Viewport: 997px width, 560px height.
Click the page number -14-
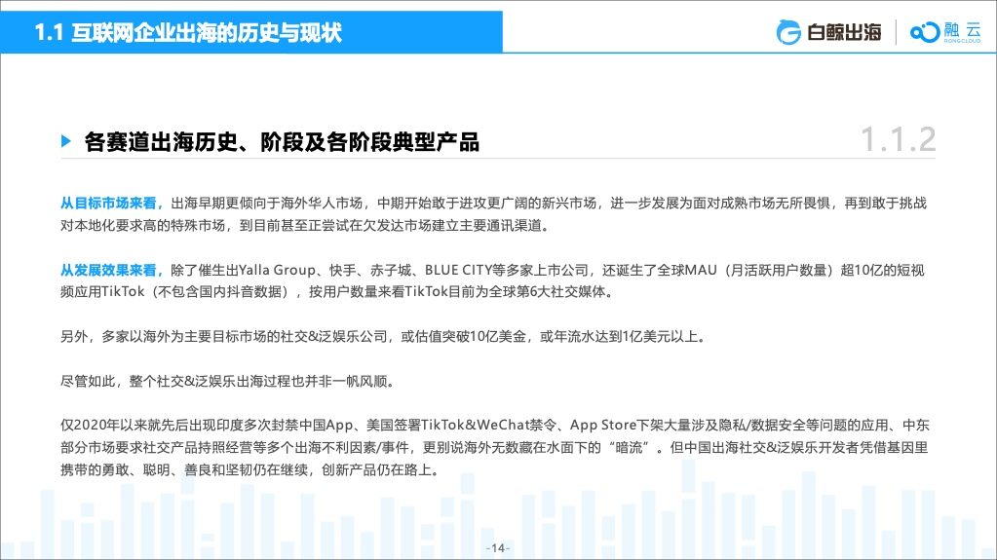click(x=498, y=548)
